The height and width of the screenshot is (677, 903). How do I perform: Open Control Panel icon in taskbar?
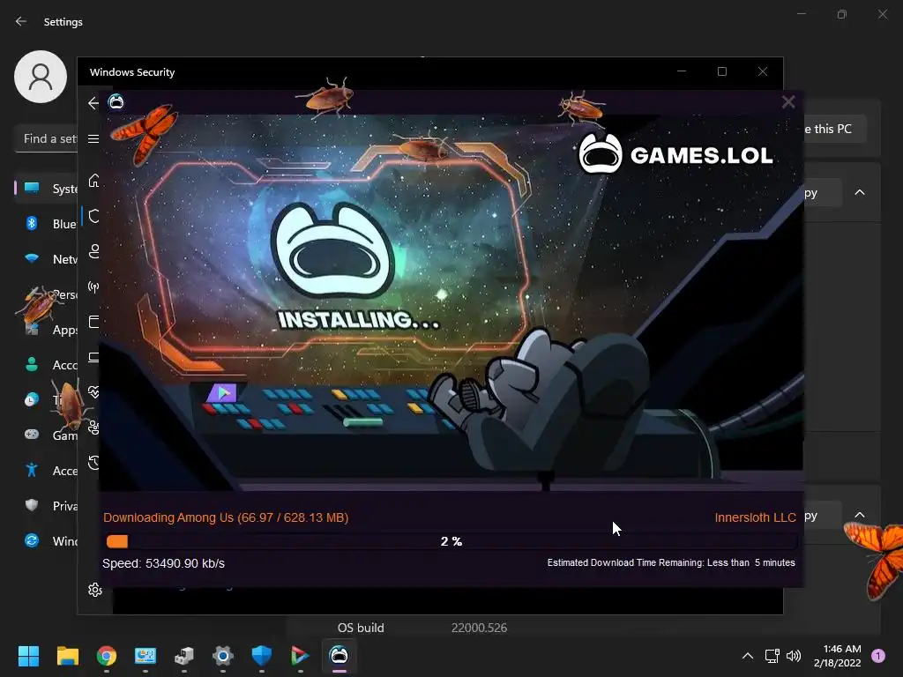point(146,656)
